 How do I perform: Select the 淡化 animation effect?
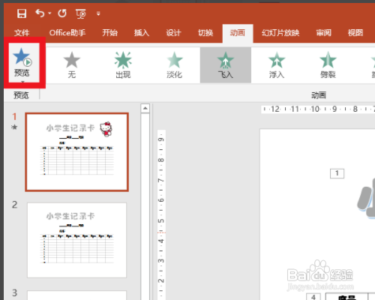coord(175,65)
